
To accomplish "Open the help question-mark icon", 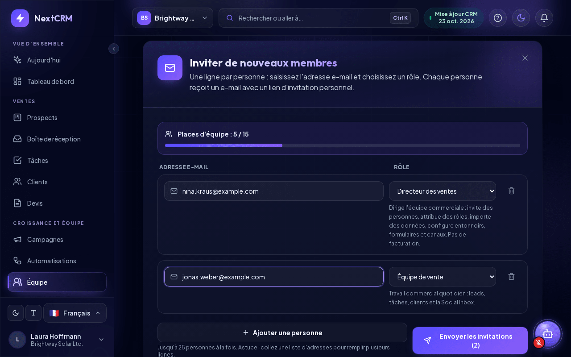I will 498,18.
